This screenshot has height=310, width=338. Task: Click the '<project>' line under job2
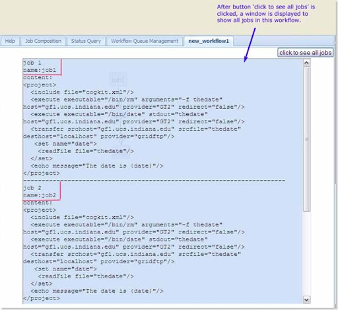(40, 210)
